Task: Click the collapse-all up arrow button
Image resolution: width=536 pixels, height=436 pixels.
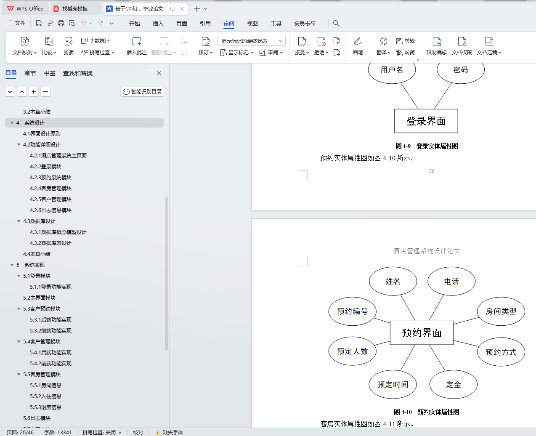Action: 22,92
